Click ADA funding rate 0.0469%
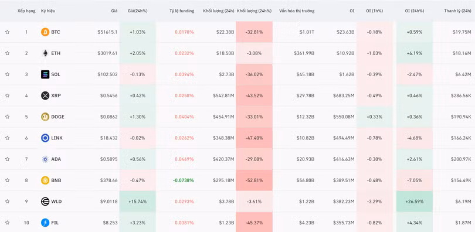475x232 pixels. tap(185, 159)
